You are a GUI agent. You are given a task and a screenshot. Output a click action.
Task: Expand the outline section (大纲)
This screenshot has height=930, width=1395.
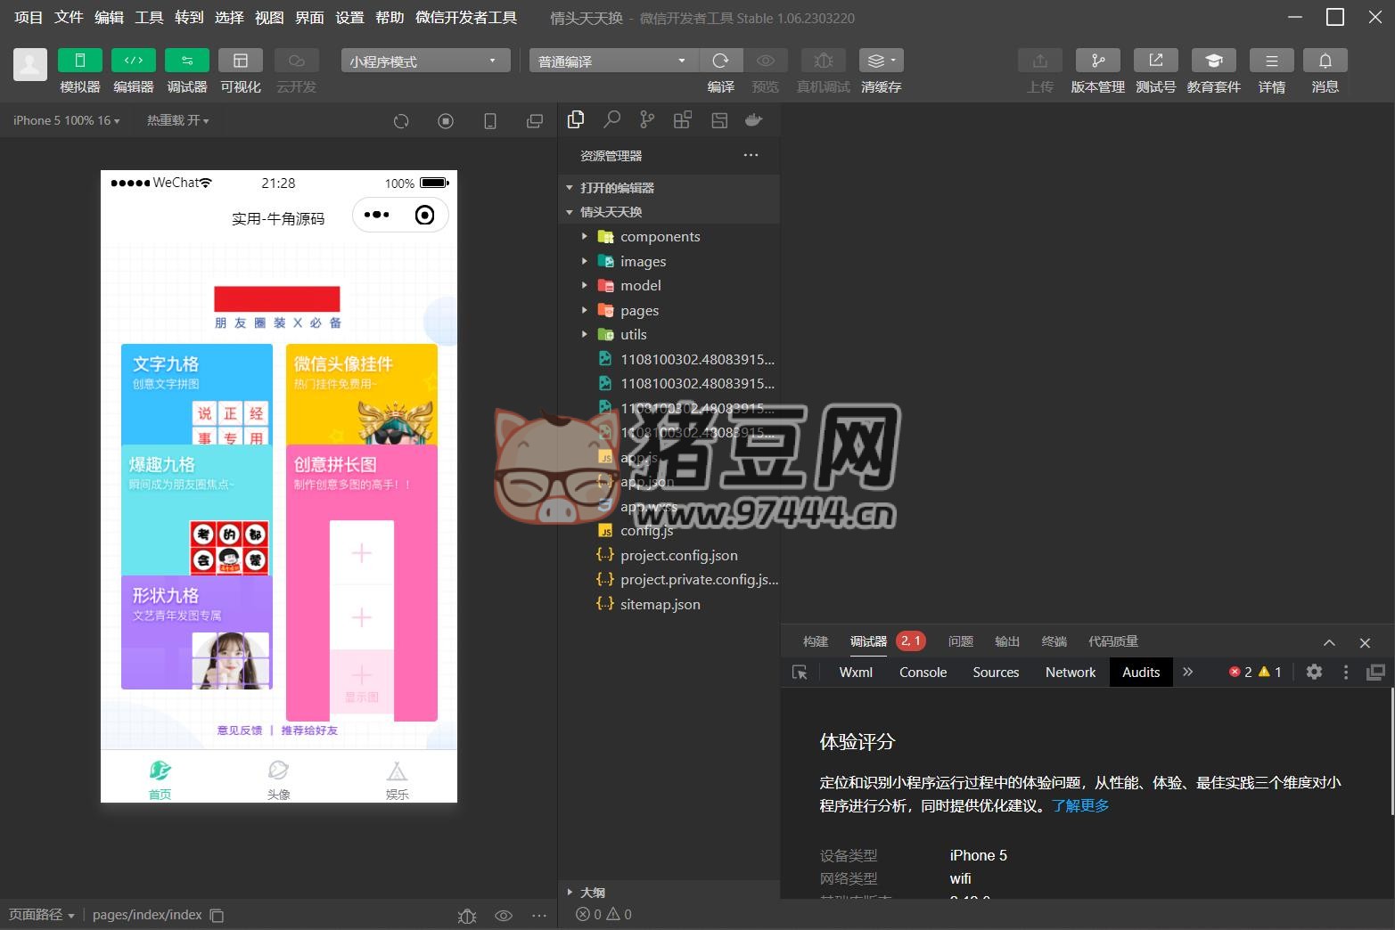coord(669,892)
